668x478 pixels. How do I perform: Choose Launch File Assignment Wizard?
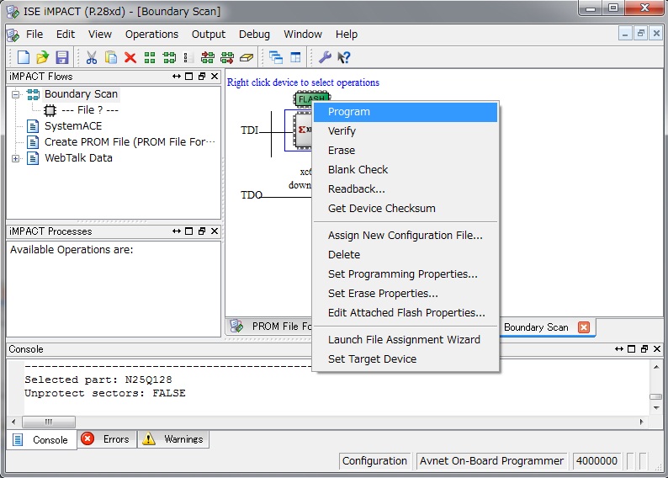(x=406, y=339)
